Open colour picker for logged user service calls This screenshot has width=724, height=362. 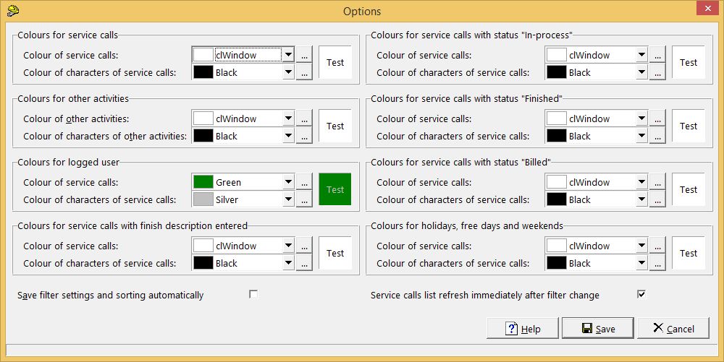[x=304, y=183]
